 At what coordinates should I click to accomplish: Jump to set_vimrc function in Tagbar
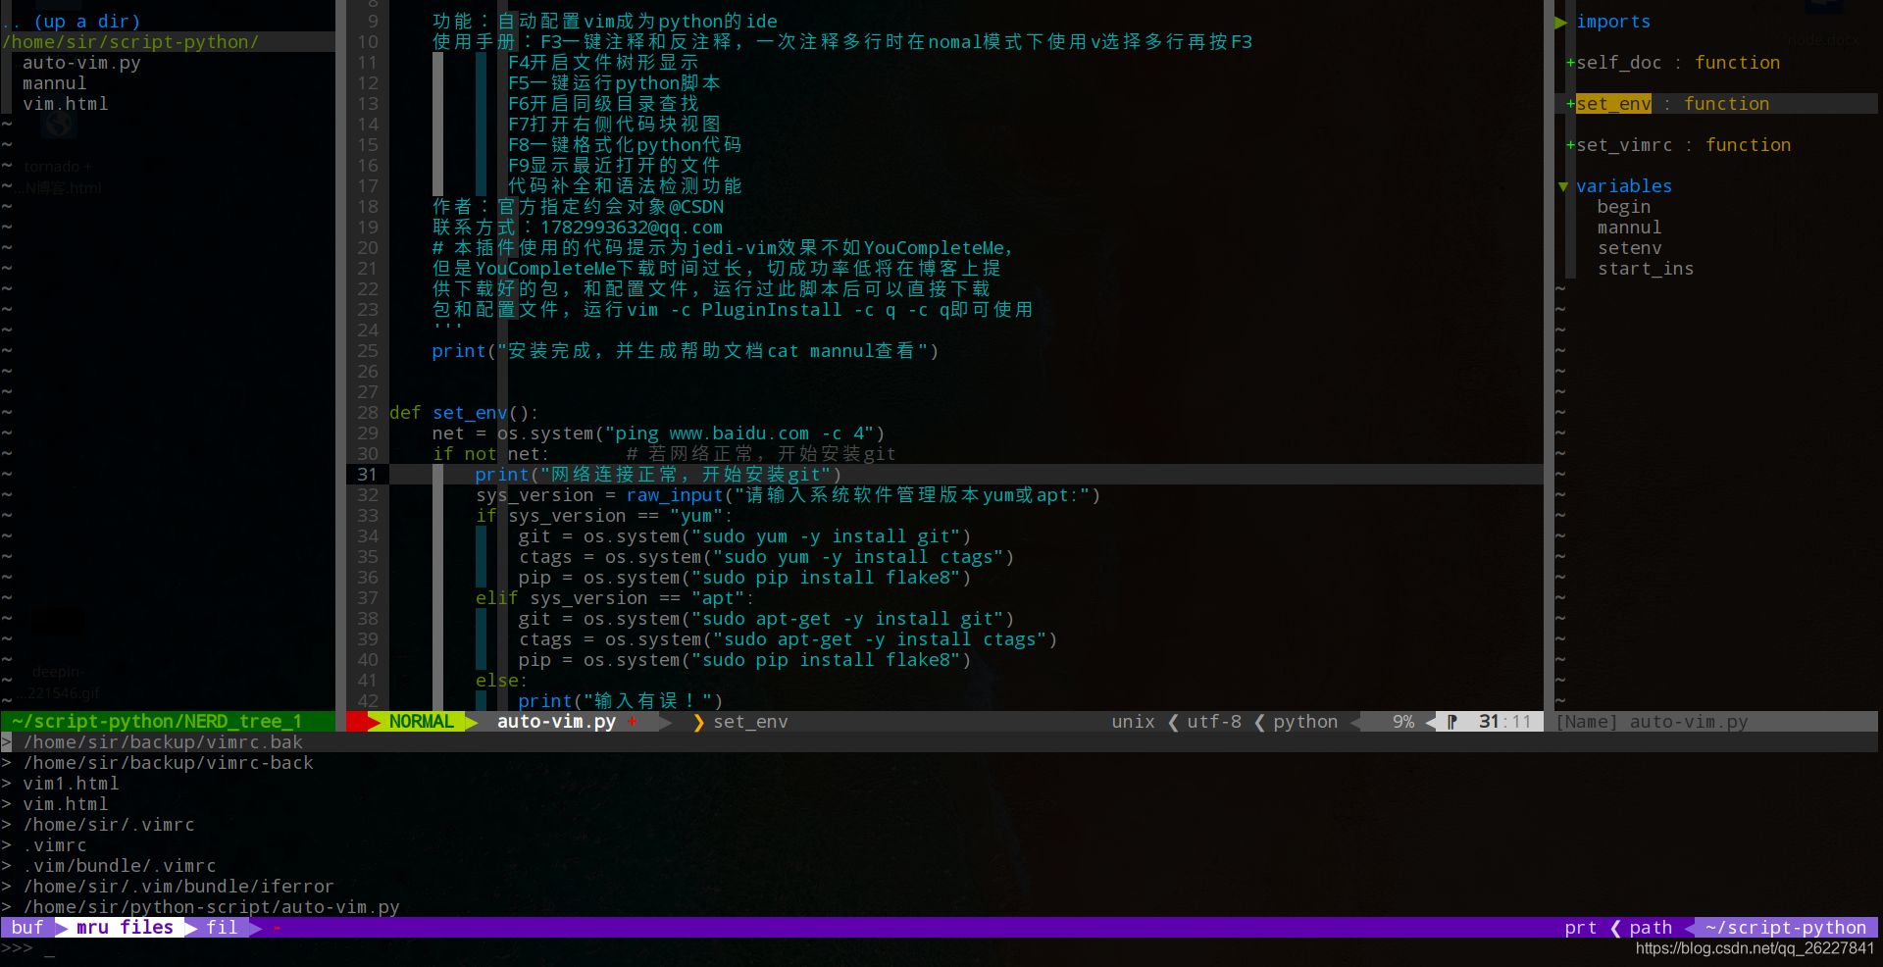tap(1624, 145)
